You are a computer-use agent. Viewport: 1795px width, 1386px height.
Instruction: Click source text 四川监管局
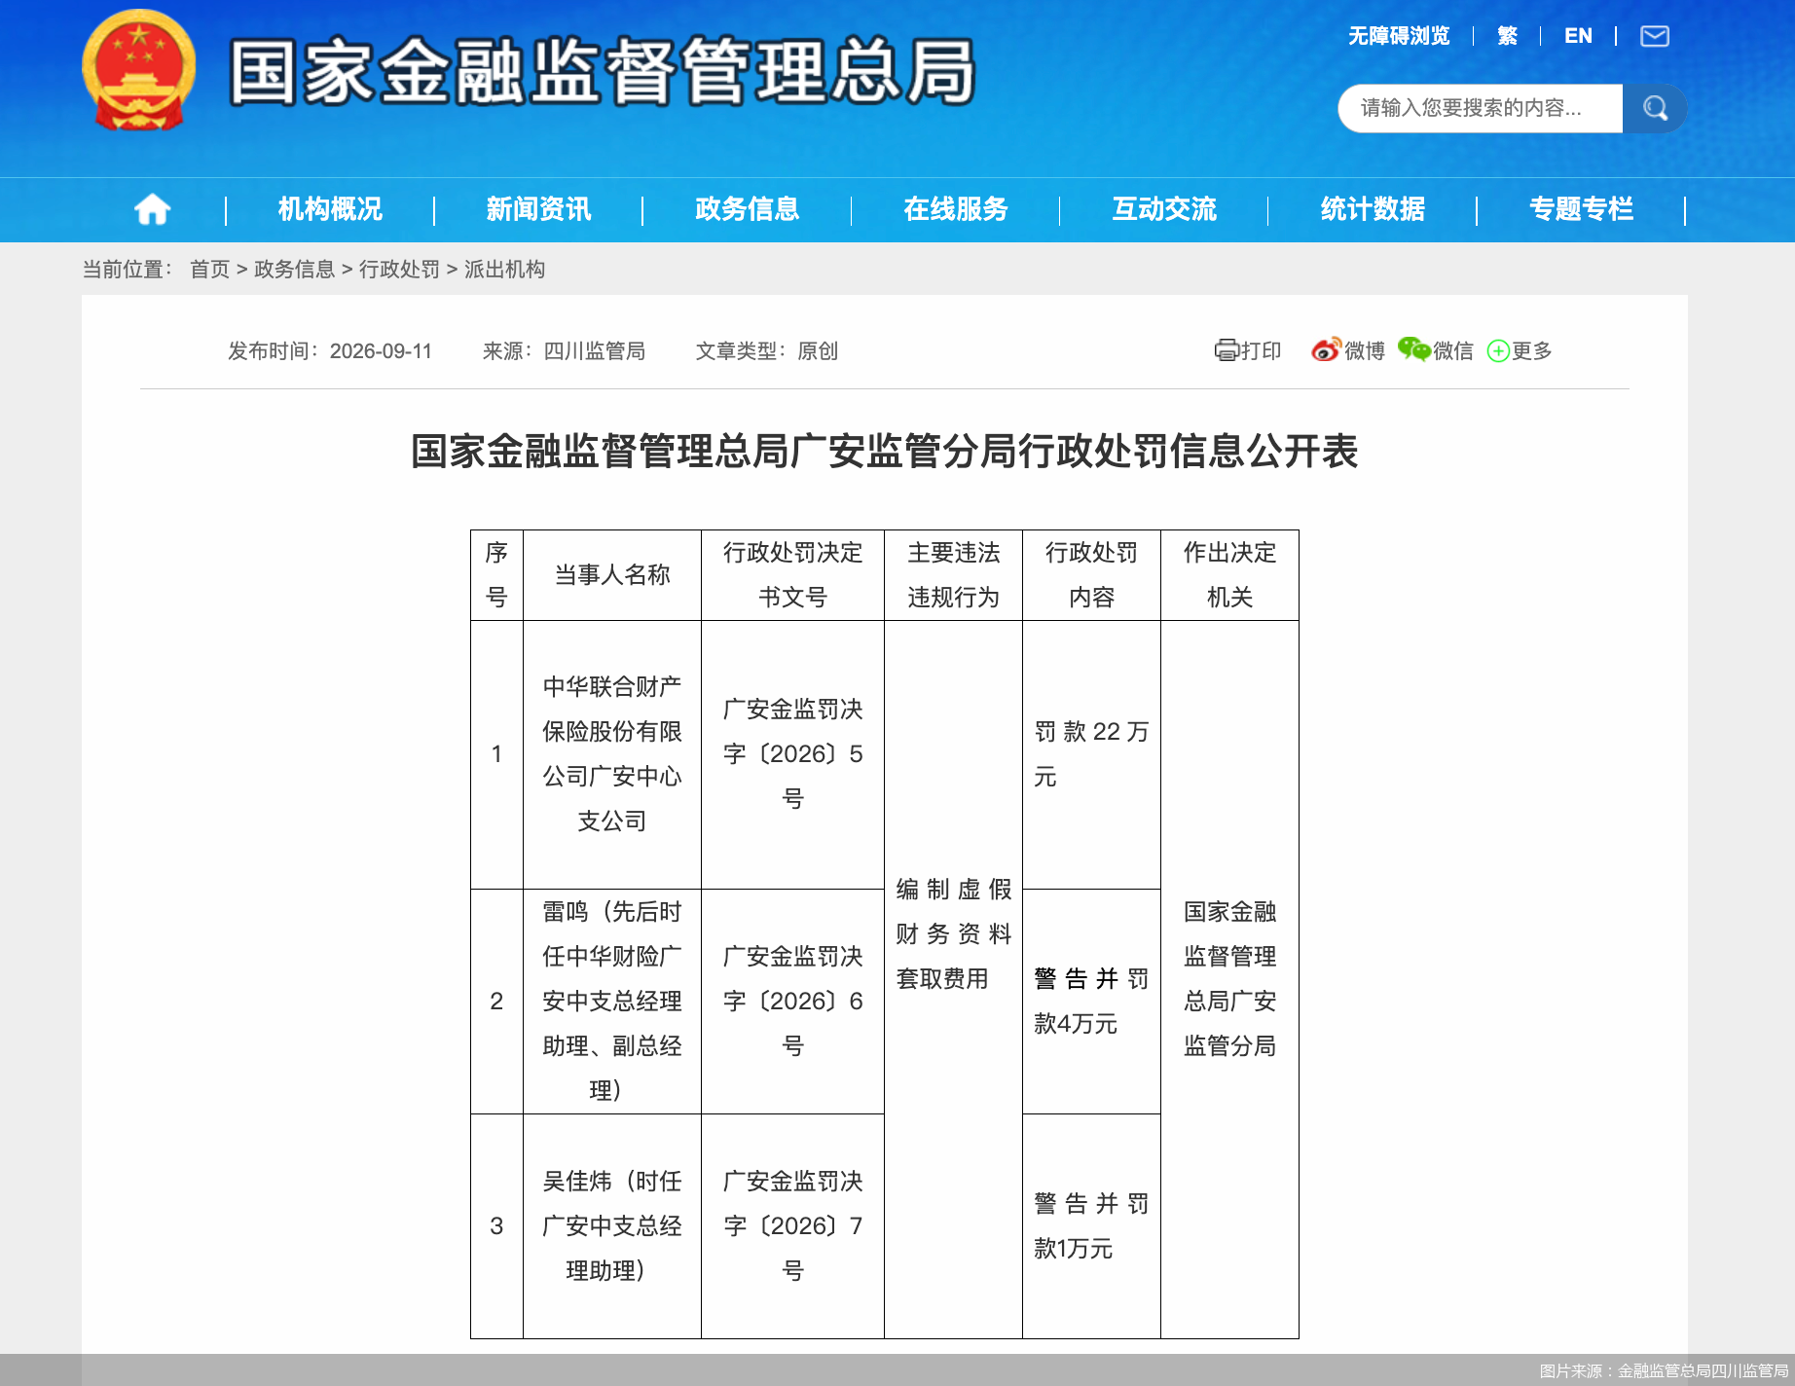click(594, 350)
